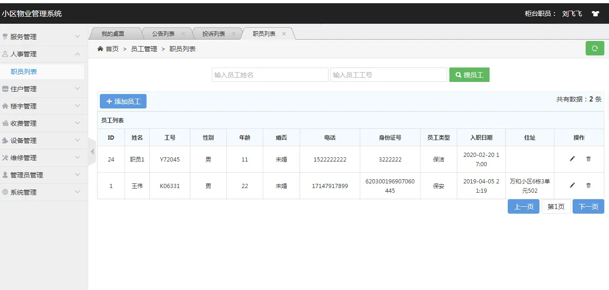Image resolution: width=609 pixels, height=290 pixels.
Task: Expand the 系统管理 menu chevron
Action: [77, 192]
